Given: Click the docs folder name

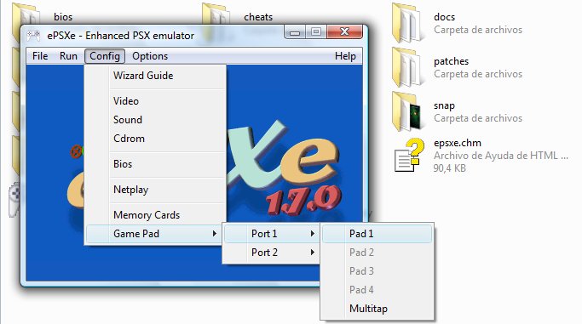Looking at the screenshot, I should pos(444,17).
